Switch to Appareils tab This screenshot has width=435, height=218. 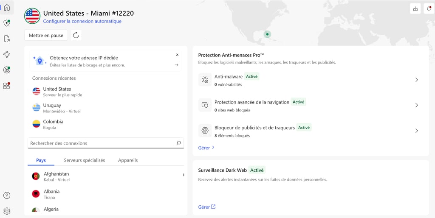click(x=128, y=160)
